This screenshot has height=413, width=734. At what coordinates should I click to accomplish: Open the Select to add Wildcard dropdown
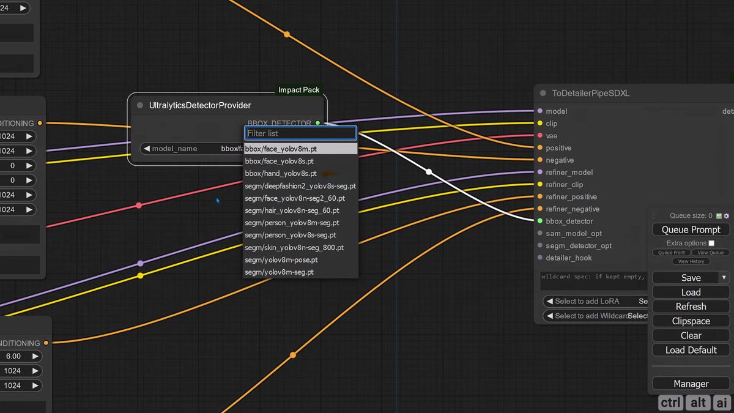point(596,316)
